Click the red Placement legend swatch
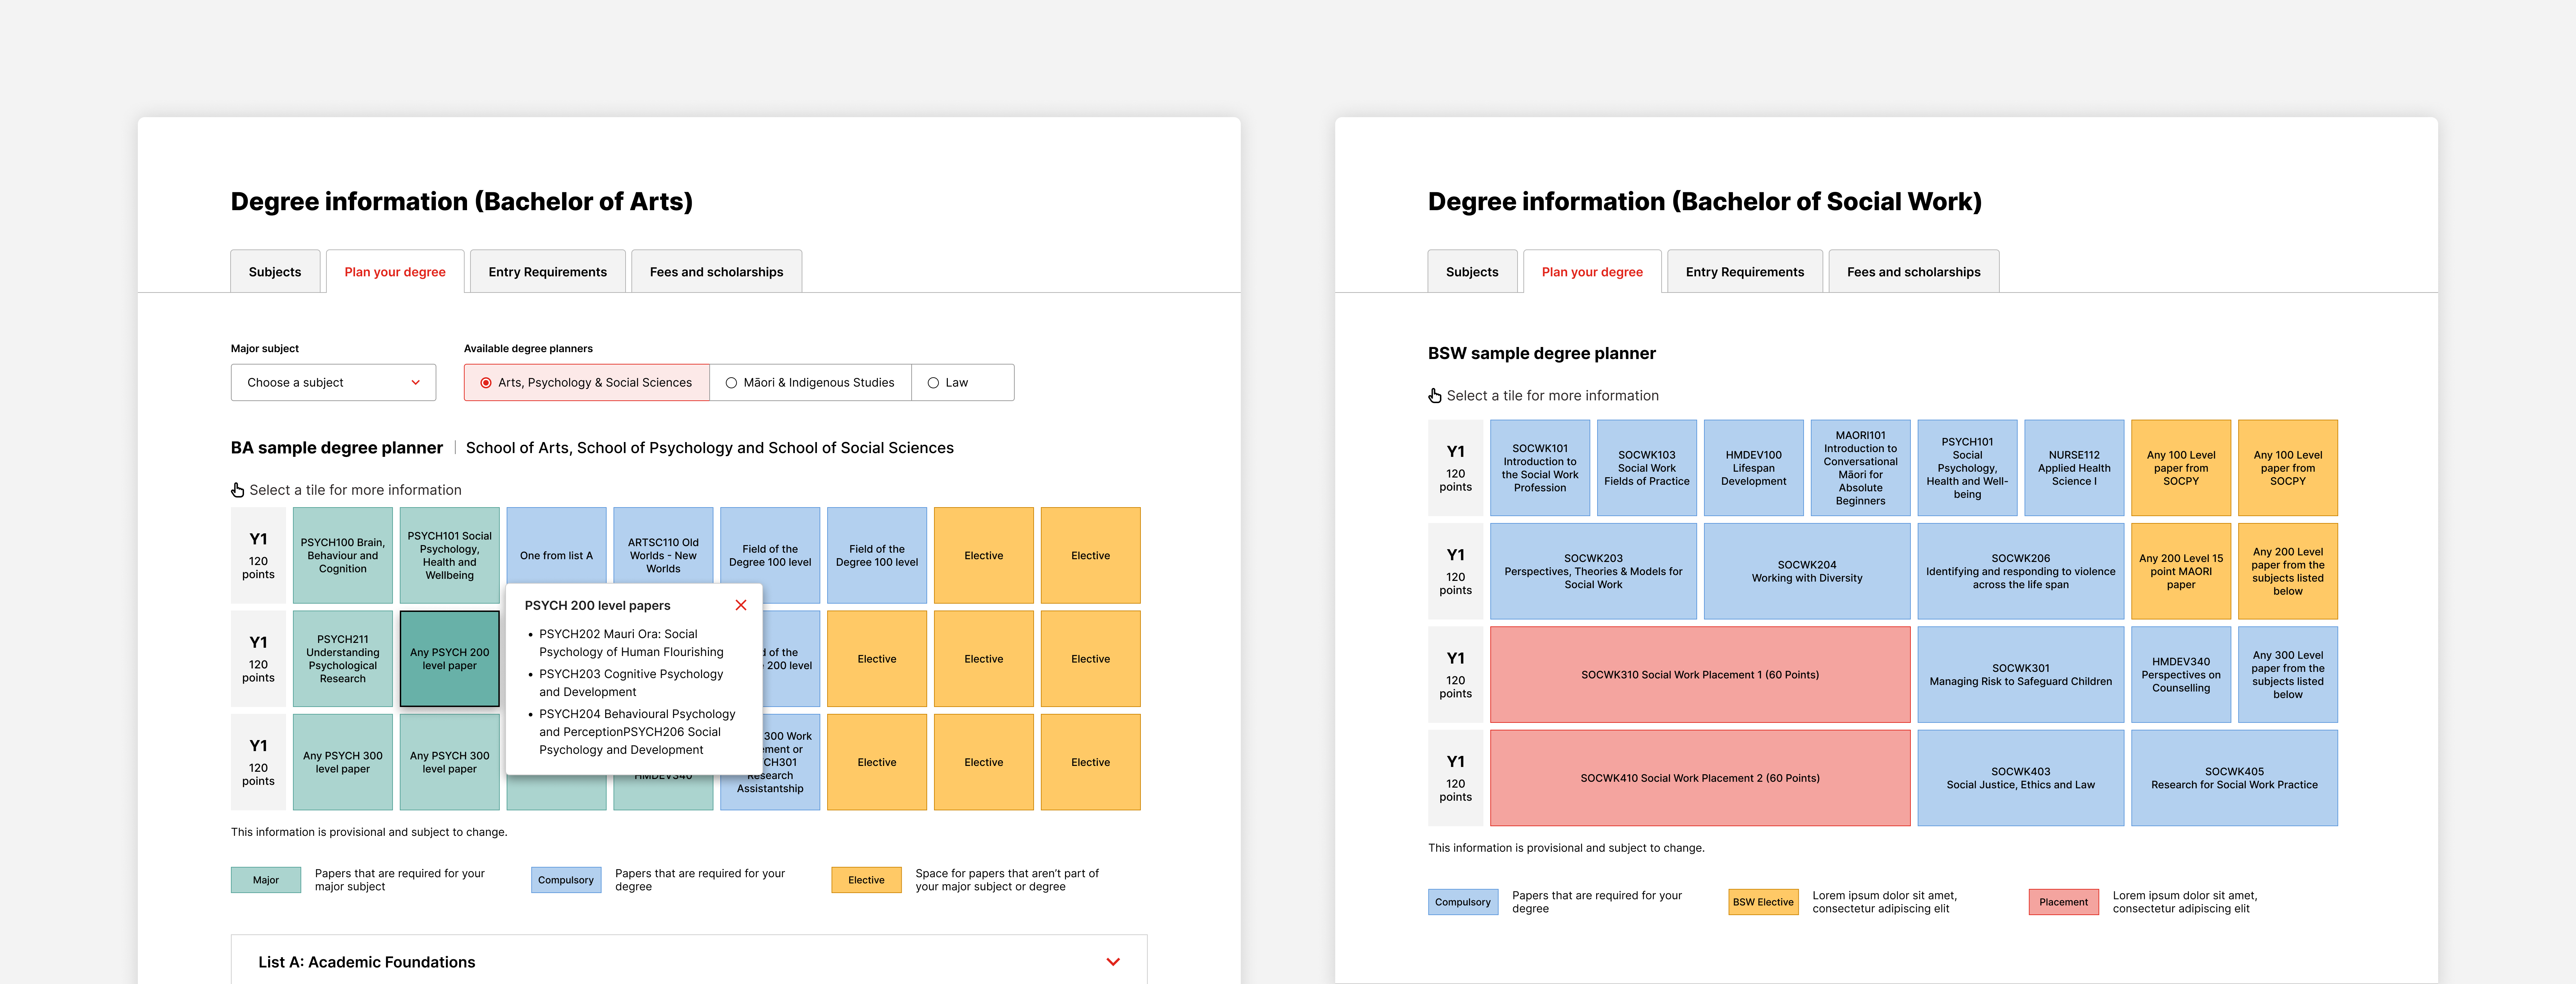The width and height of the screenshot is (2576, 984). tap(2063, 902)
